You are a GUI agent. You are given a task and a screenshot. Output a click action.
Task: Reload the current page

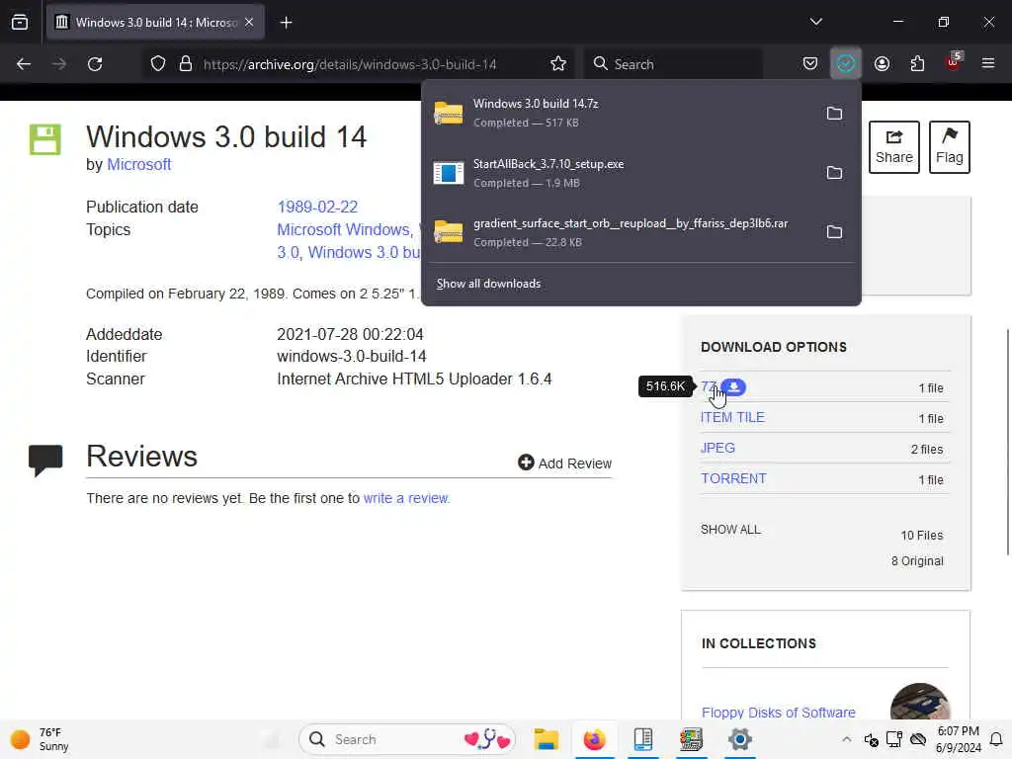tap(95, 64)
